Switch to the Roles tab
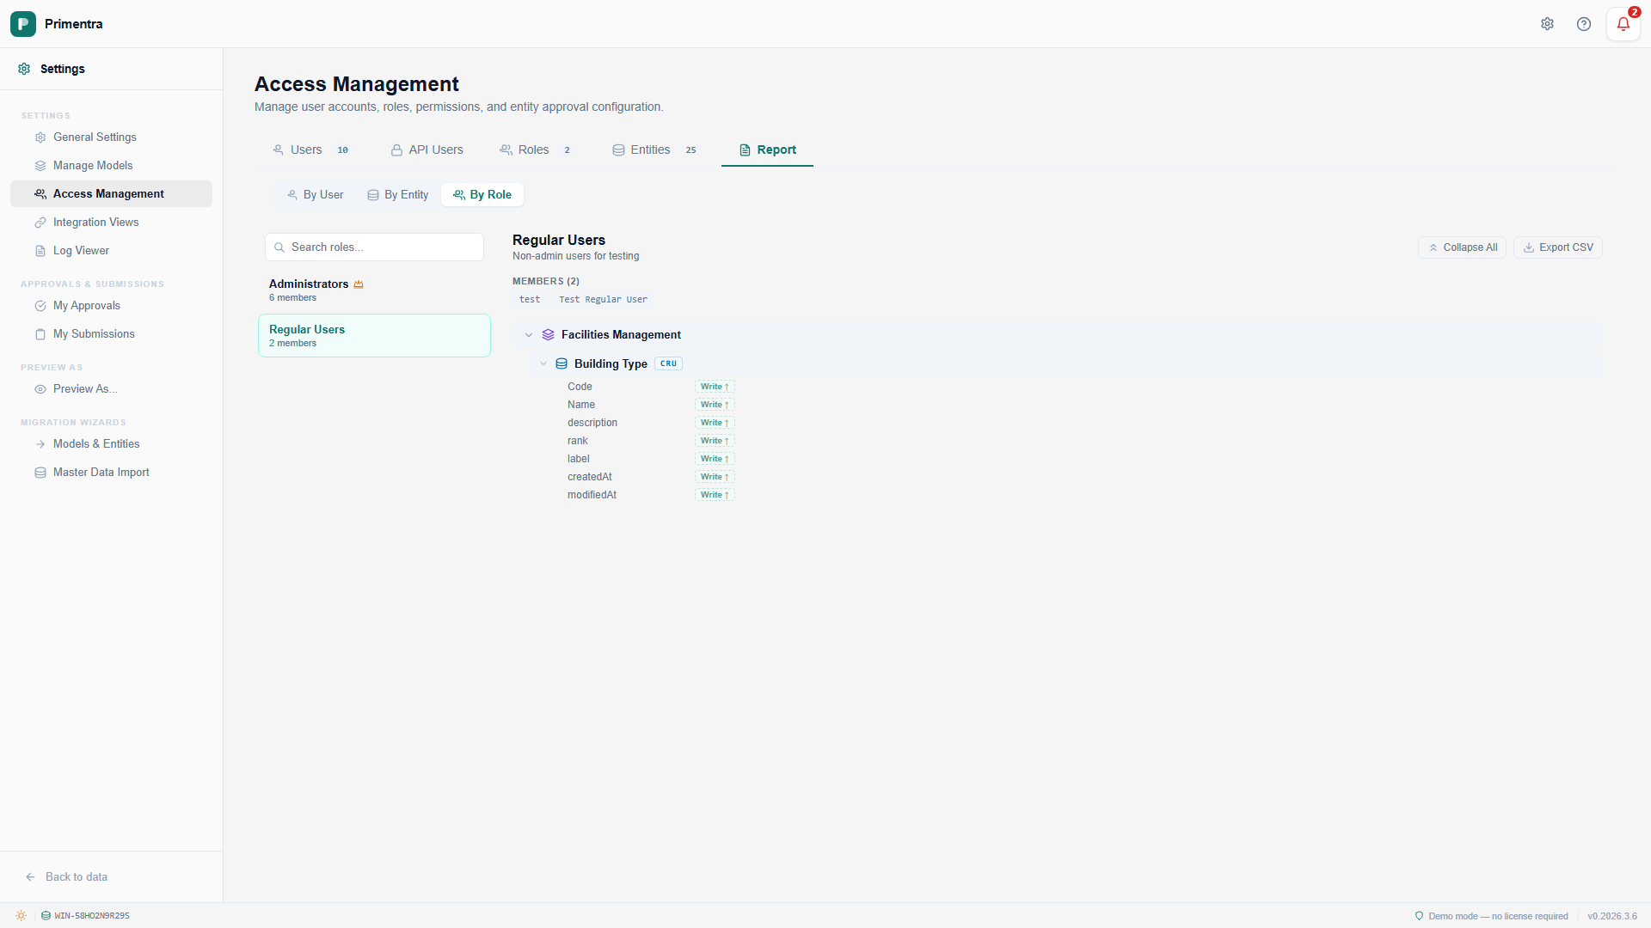 click(533, 150)
